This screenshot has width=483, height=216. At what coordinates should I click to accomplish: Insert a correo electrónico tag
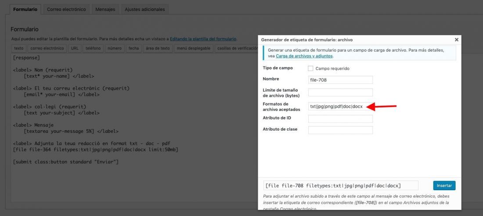click(47, 48)
